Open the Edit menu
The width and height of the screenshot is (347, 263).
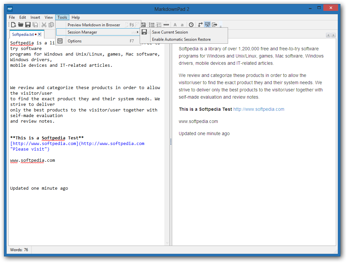(x=23, y=17)
